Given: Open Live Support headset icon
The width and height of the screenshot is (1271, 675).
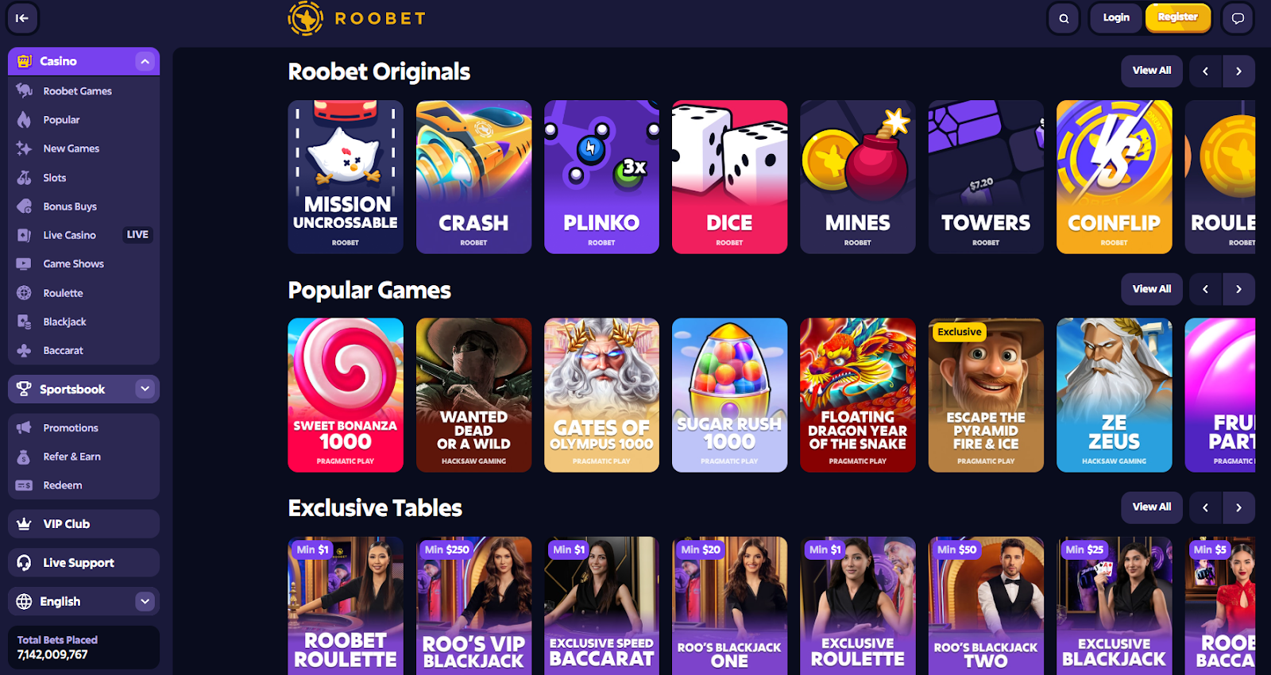Looking at the screenshot, I should (25, 563).
